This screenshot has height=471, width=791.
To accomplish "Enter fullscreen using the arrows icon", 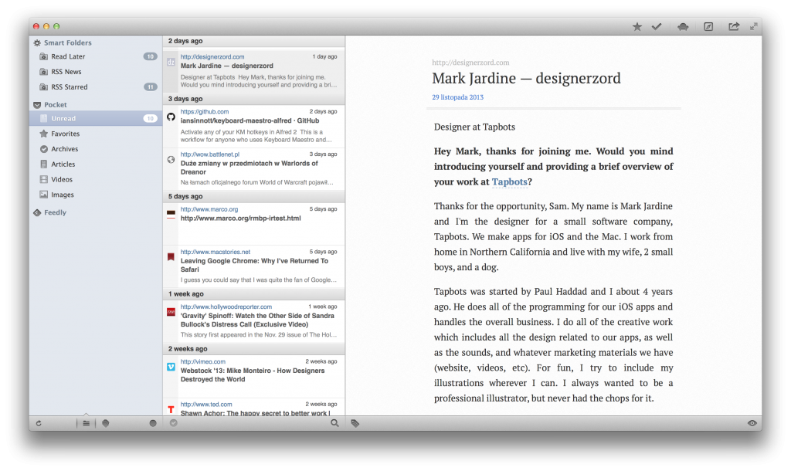I will coord(753,26).
